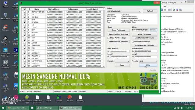This screenshot has height=110, width=195.
Task: Click the Read button below presets
Action: point(122,65)
